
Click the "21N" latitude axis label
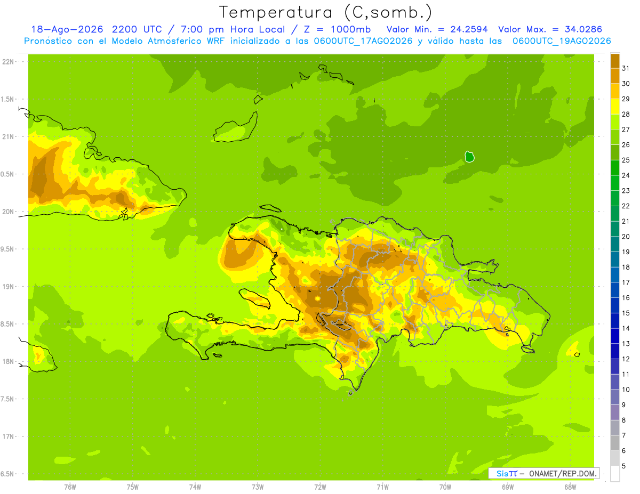click(9, 136)
